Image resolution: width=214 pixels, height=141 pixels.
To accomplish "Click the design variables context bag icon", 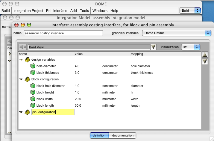I will [x=27, y=59].
